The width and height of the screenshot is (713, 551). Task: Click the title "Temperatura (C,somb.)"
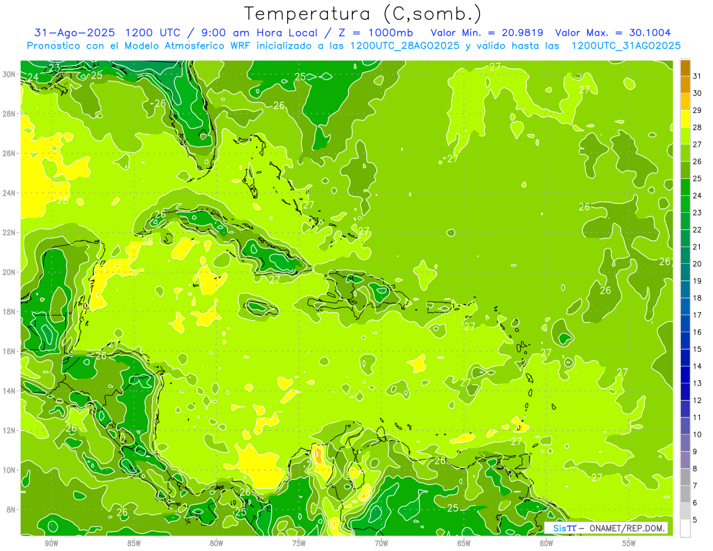[x=362, y=14]
